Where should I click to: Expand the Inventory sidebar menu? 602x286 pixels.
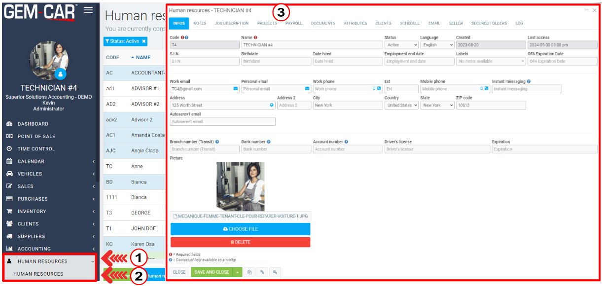point(49,212)
